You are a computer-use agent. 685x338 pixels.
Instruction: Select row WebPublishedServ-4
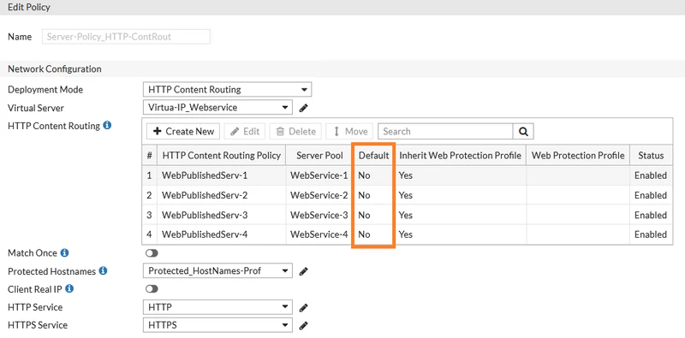[x=408, y=234]
